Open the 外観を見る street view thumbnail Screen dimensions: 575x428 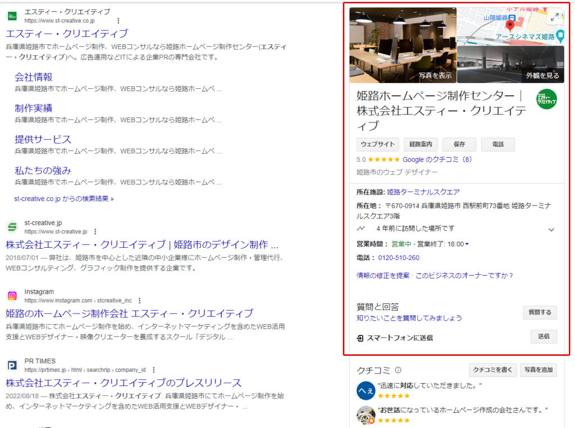pos(510,65)
